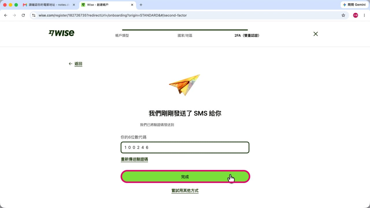
Task: Click the green 完成 button
Action: [x=185, y=177]
